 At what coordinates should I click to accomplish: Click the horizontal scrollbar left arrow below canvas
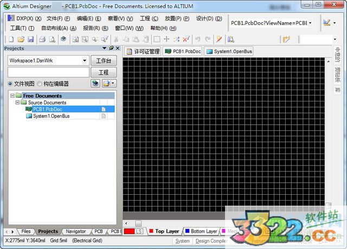tap(126, 223)
